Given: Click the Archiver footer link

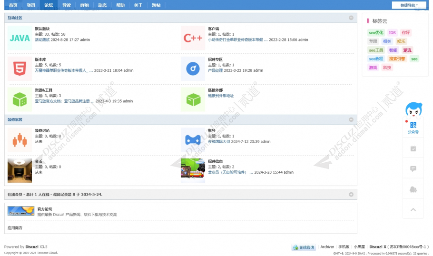Looking at the screenshot, I should 327,247.
